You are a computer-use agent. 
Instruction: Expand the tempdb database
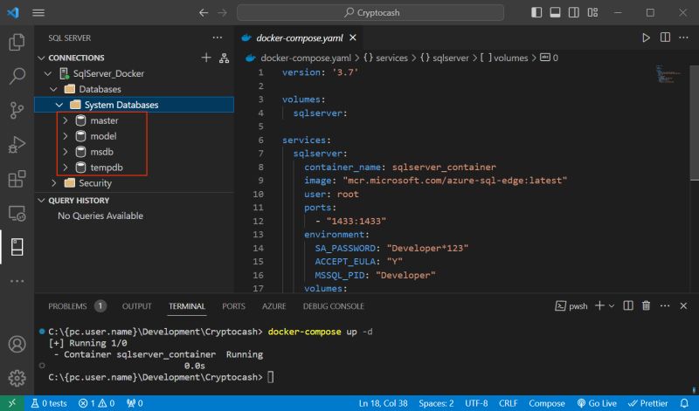[66, 168]
